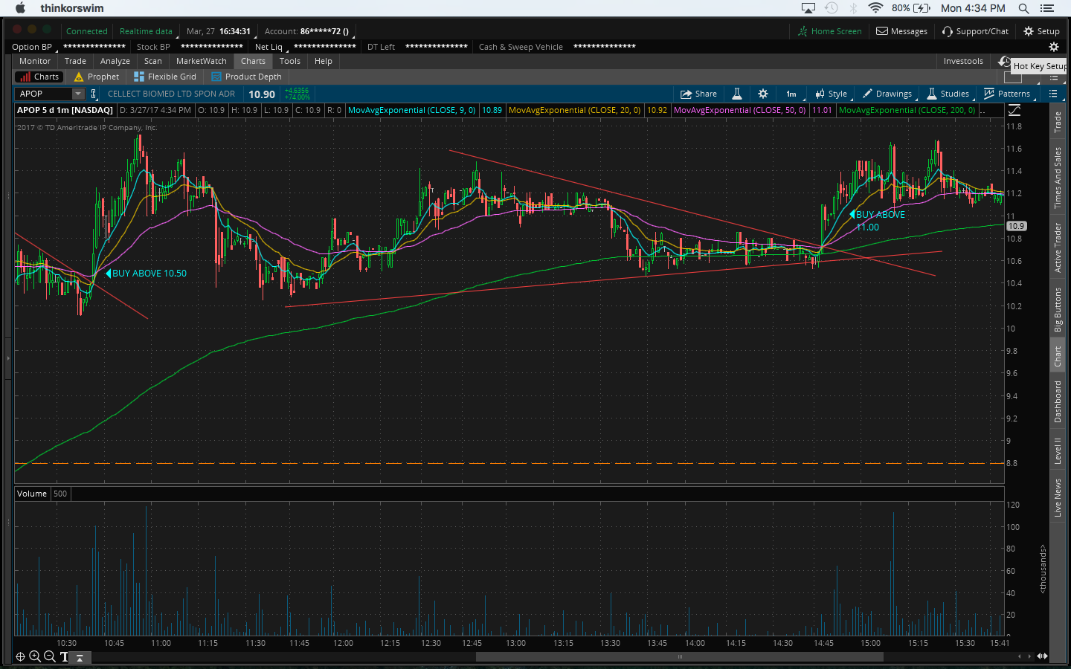Click the zoom out magnifier icon
Image resolution: width=1071 pixels, height=669 pixels.
[49, 656]
